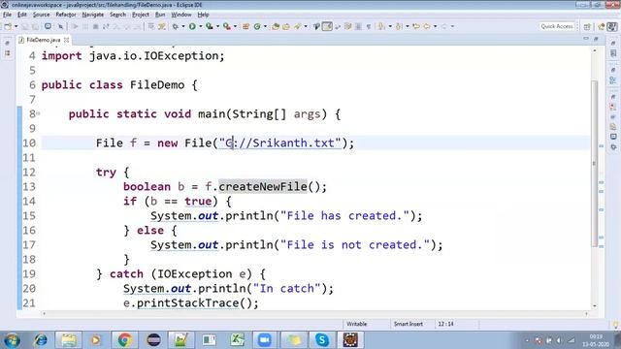Click the Debug bug icon
The width and height of the screenshot is (621, 349).
tap(175, 26)
